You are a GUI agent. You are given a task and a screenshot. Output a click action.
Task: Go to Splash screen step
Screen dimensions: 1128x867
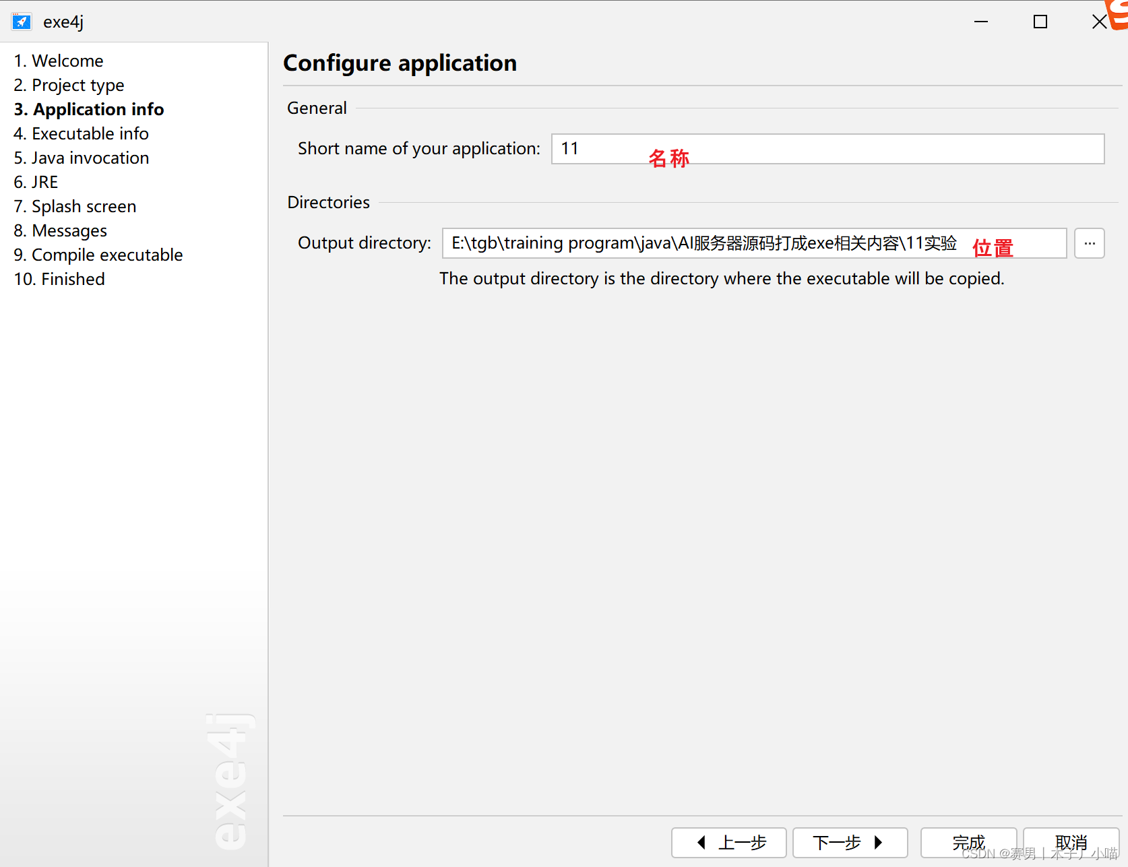pos(75,206)
